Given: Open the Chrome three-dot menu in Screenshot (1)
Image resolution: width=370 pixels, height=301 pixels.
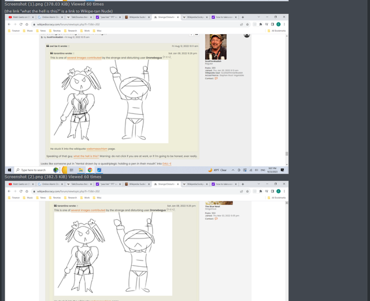Looking at the screenshot, I should click(284, 24).
